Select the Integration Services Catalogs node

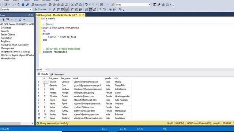(15, 52)
